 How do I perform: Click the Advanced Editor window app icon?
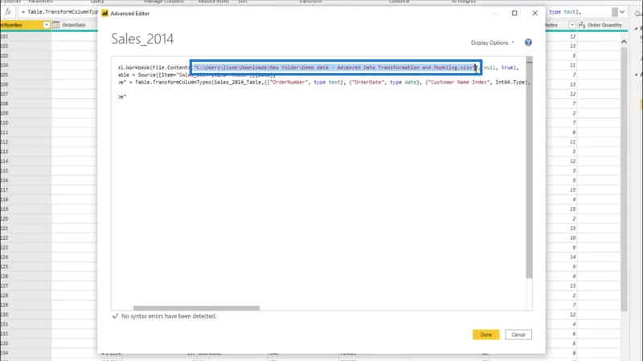(105, 13)
